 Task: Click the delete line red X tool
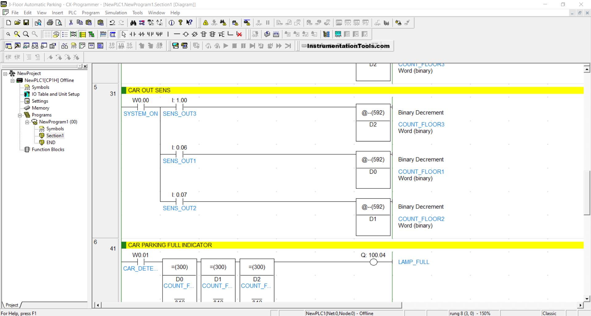click(239, 34)
